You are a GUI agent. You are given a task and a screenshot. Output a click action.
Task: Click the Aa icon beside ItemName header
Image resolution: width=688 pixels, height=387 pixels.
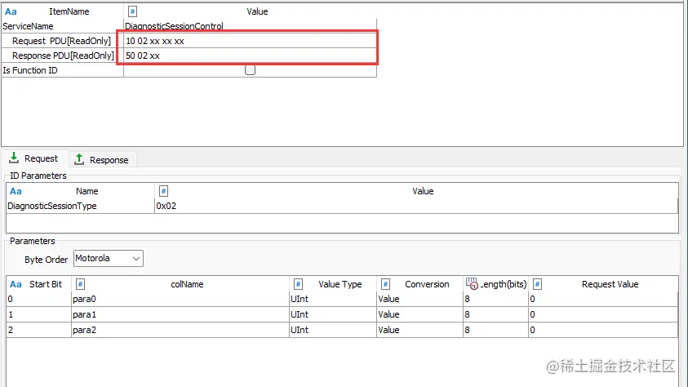pyautogui.click(x=11, y=12)
